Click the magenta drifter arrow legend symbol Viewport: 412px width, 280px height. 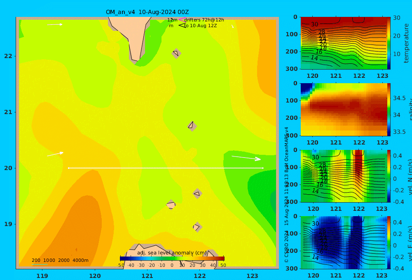click(182, 20)
